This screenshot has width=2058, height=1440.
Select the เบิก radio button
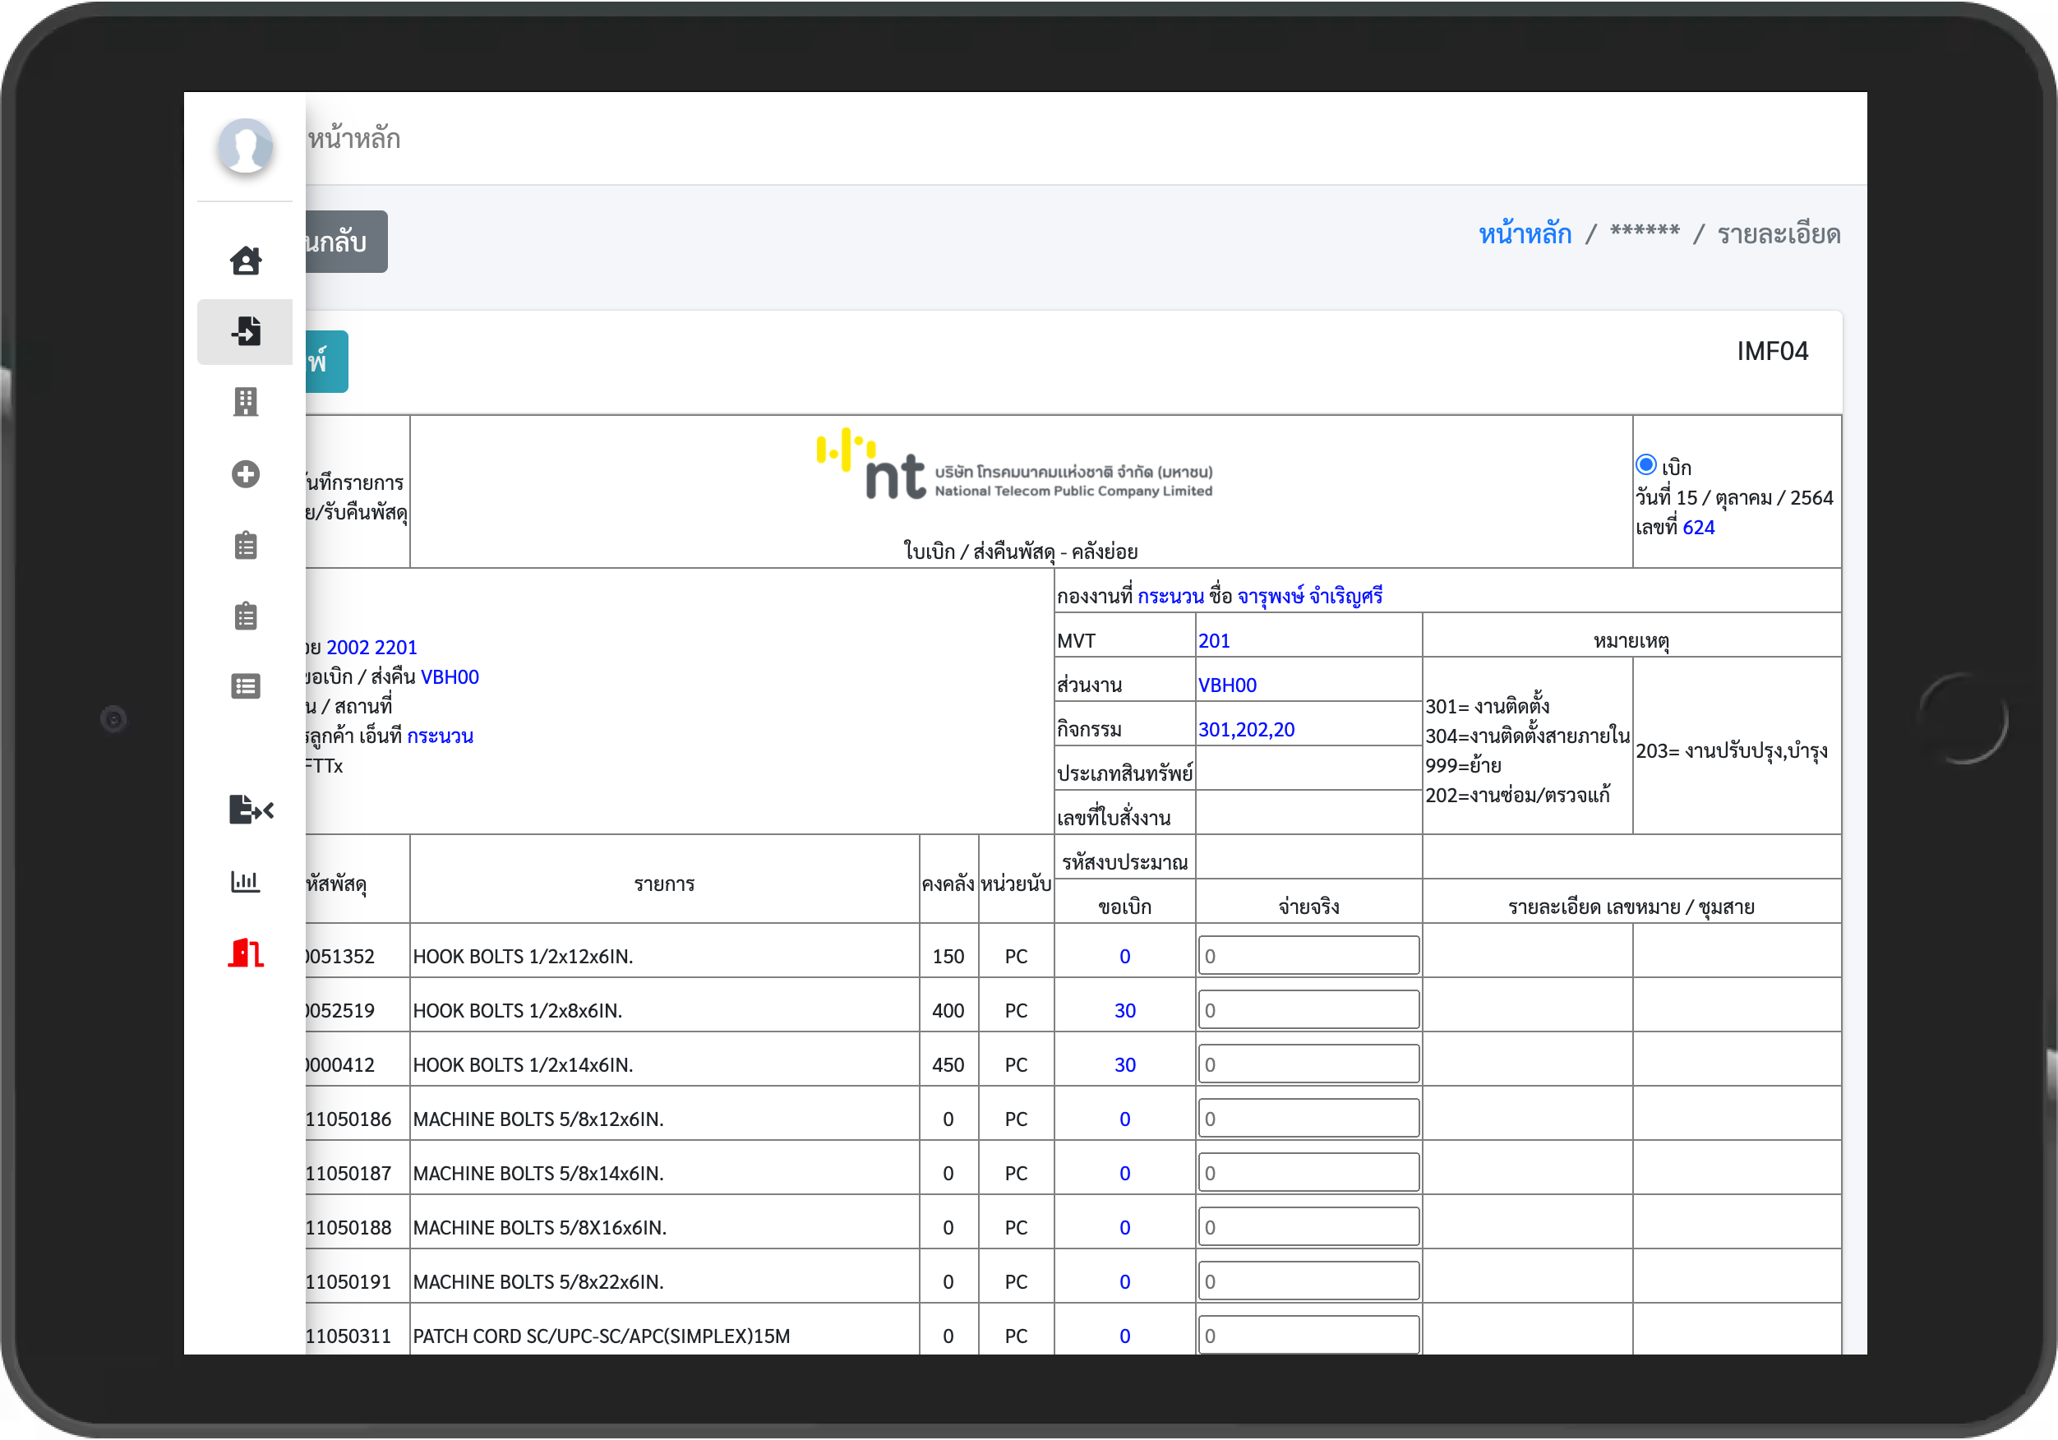[x=1645, y=464]
